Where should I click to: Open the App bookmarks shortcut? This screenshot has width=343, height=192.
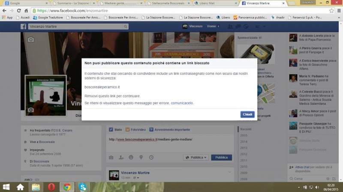[x=7, y=18]
